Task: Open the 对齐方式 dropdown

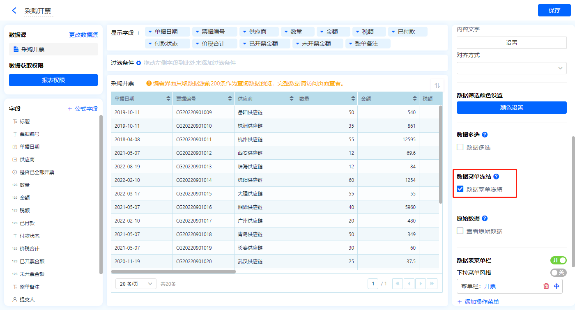Action: [511, 68]
